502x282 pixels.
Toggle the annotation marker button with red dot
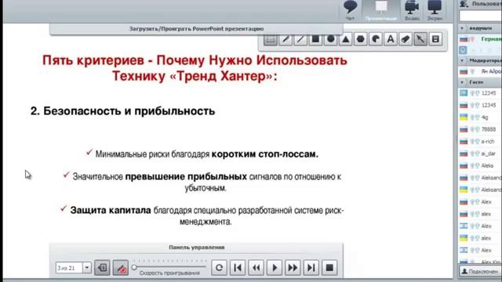tap(121, 268)
